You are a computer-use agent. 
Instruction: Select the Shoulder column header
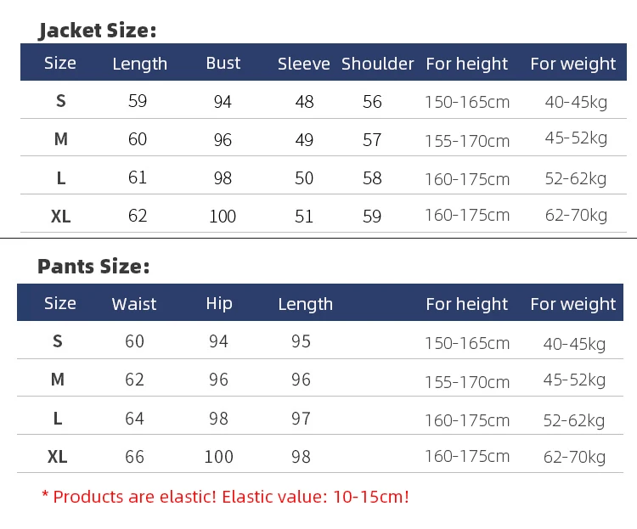(x=377, y=64)
